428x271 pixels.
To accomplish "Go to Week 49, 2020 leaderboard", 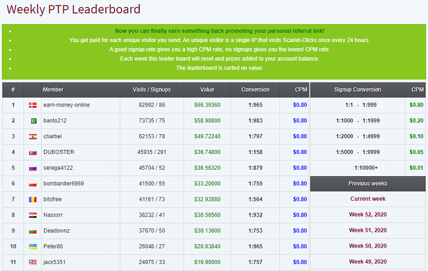I will [x=367, y=262].
